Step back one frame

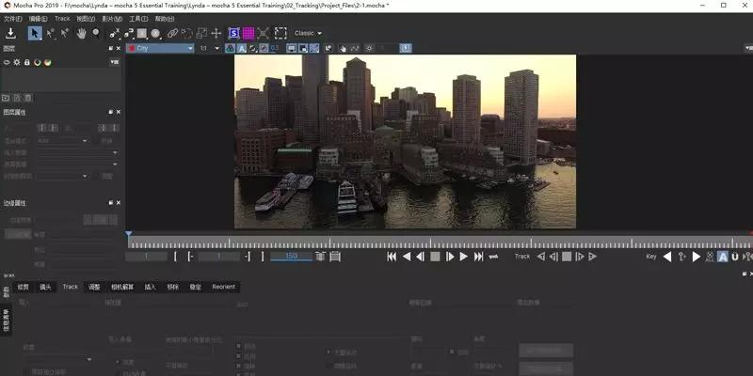[x=420, y=257]
